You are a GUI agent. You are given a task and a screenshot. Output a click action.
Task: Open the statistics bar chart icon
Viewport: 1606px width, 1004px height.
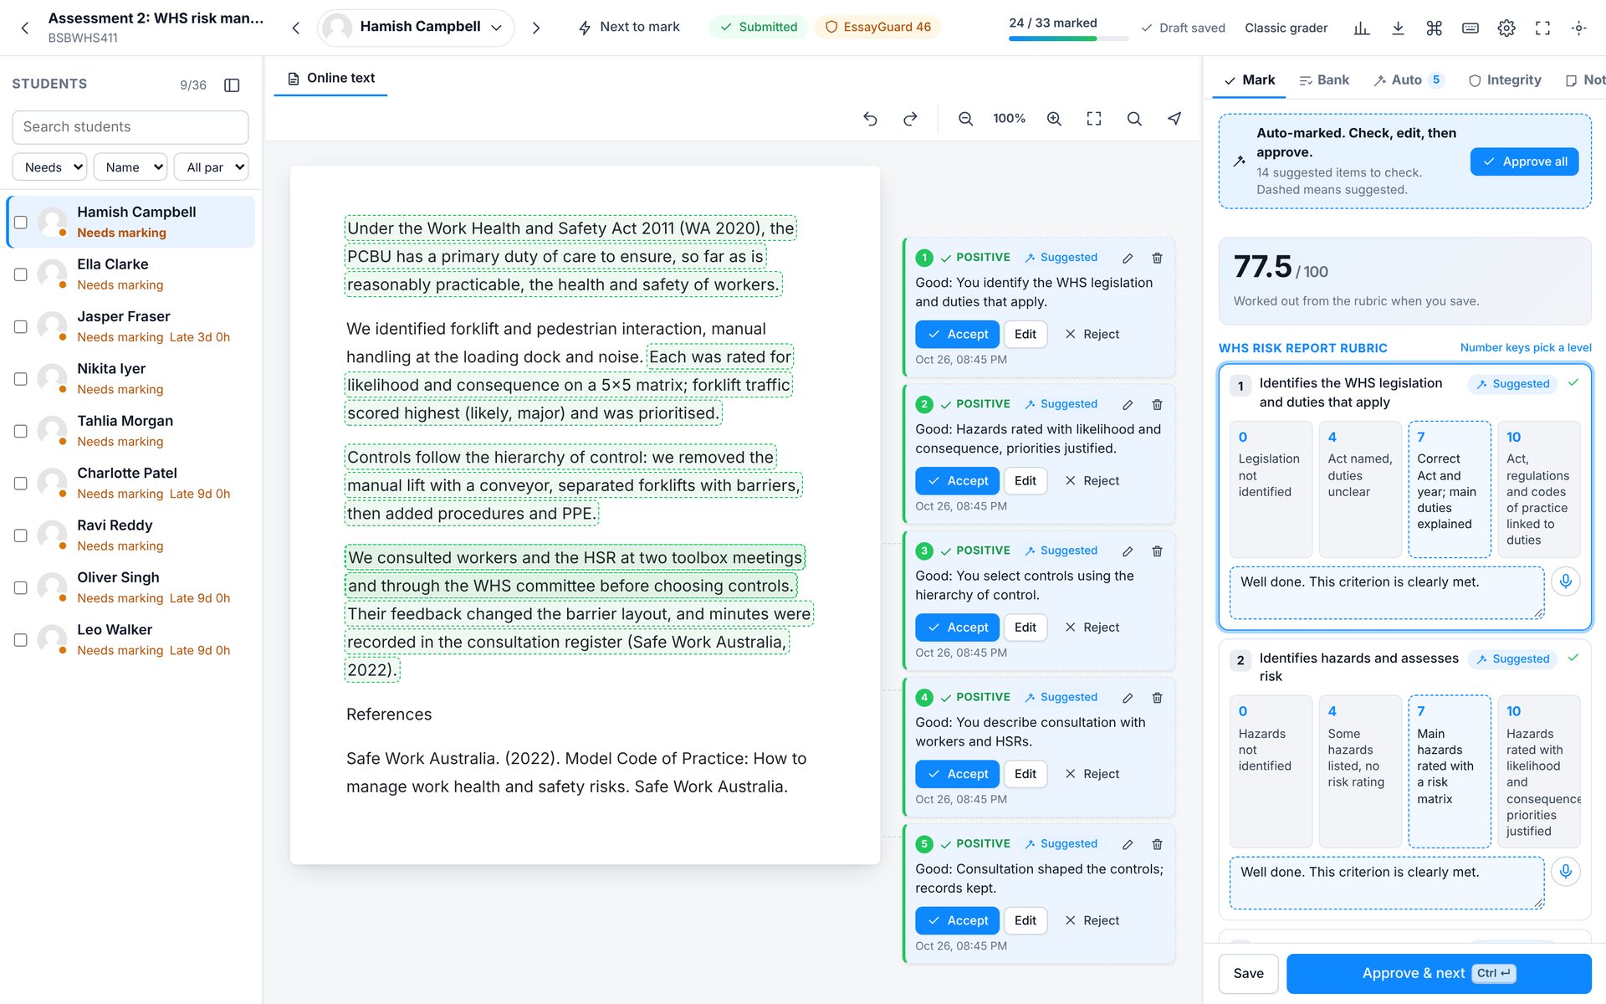click(1362, 28)
